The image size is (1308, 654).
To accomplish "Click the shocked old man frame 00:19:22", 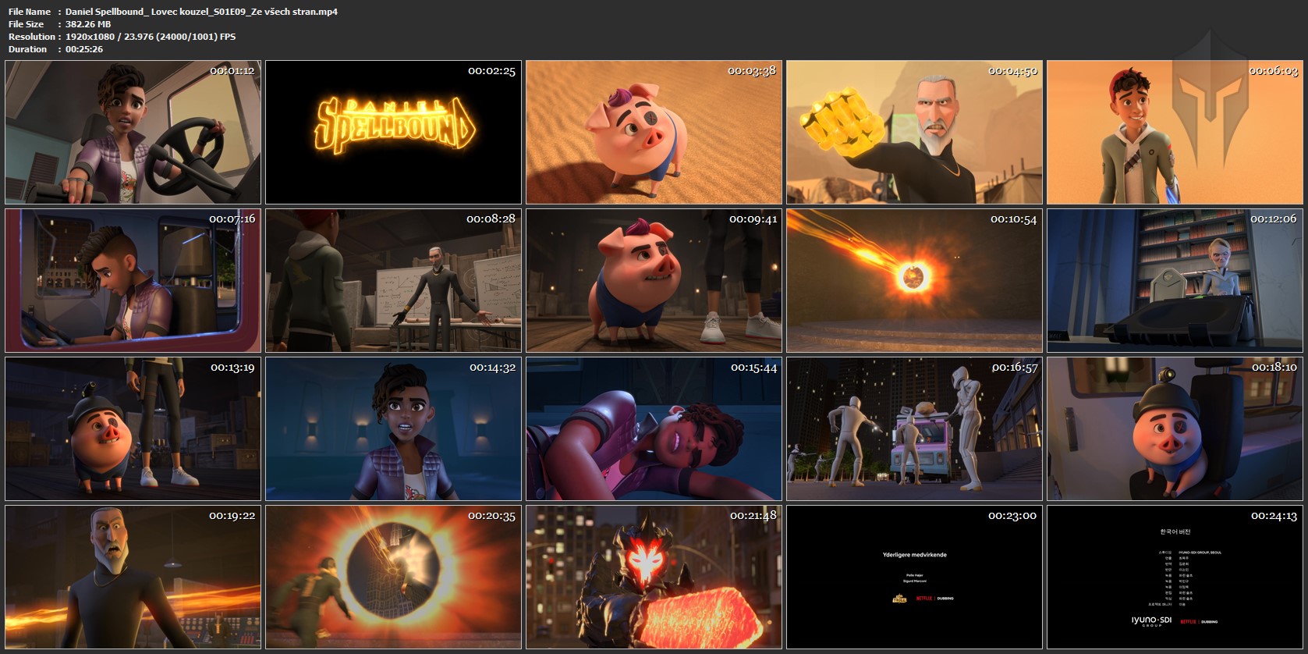I will click(x=133, y=577).
